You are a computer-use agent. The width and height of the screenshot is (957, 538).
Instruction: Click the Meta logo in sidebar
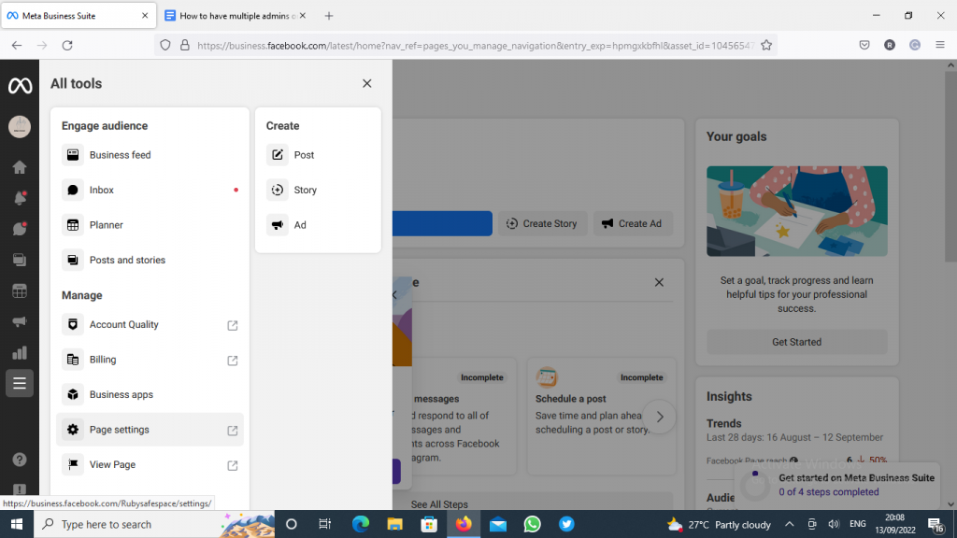tap(20, 86)
